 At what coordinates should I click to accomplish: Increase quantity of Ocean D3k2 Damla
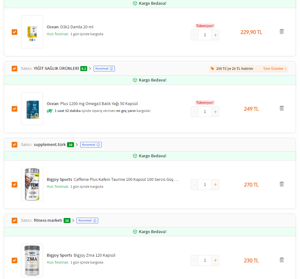215,35
